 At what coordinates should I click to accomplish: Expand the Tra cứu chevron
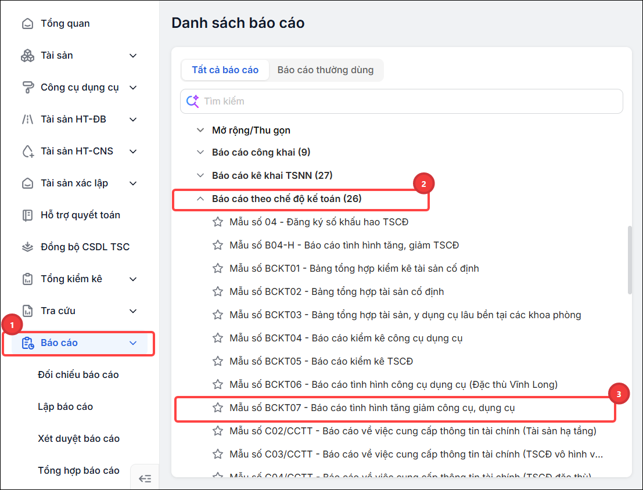[133, 311]
